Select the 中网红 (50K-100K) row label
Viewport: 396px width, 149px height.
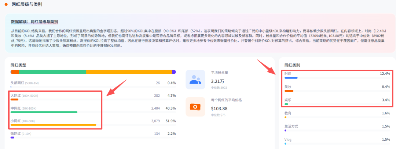tap(23, 108)
